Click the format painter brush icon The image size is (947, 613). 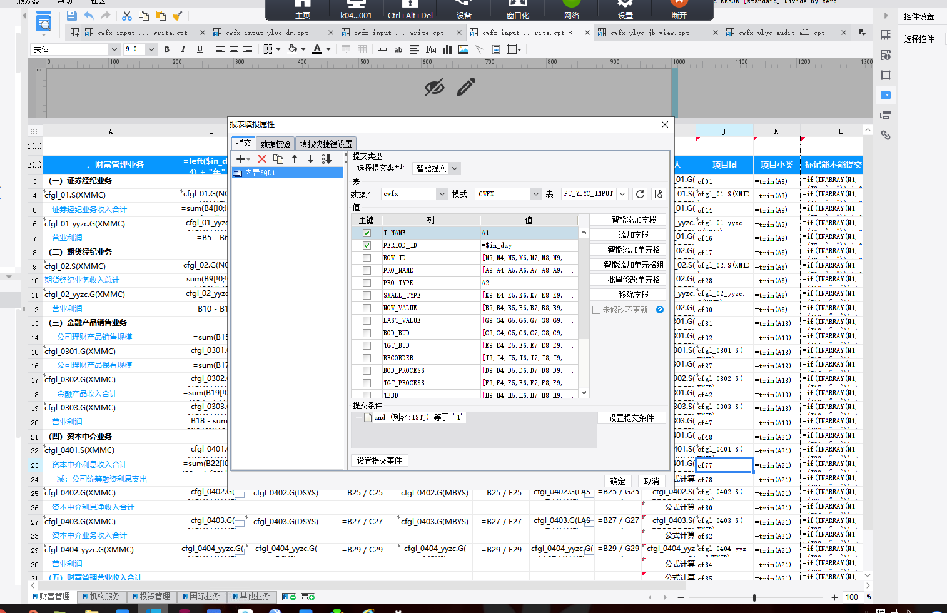coord(178,16)
